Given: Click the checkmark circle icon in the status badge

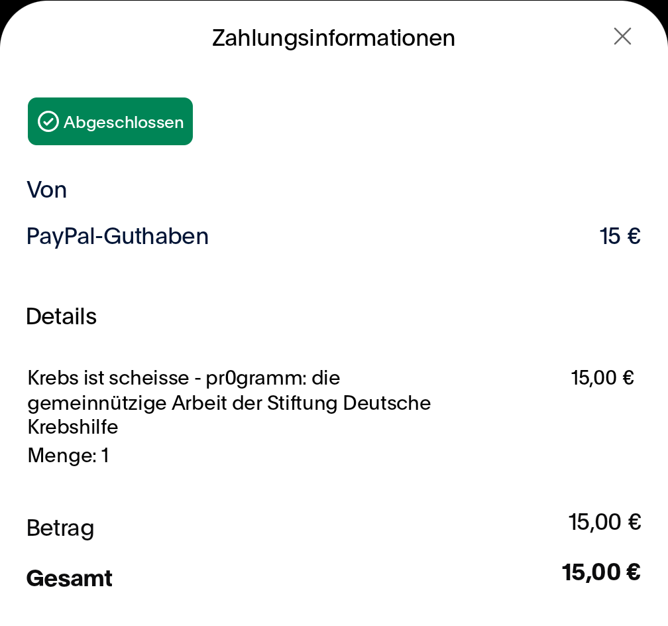Looking at the screenshot, I should (48, 122).
